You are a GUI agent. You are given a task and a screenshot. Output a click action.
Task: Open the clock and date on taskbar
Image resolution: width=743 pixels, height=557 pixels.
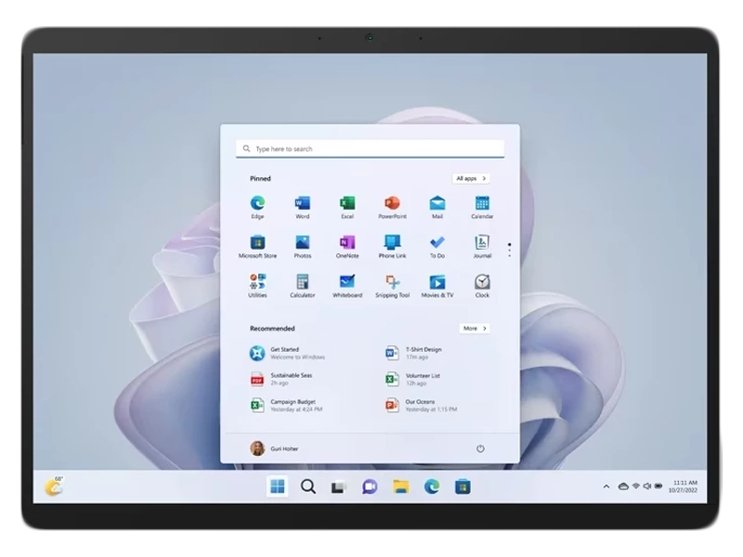pyautogui.click(x=683, y=486)
